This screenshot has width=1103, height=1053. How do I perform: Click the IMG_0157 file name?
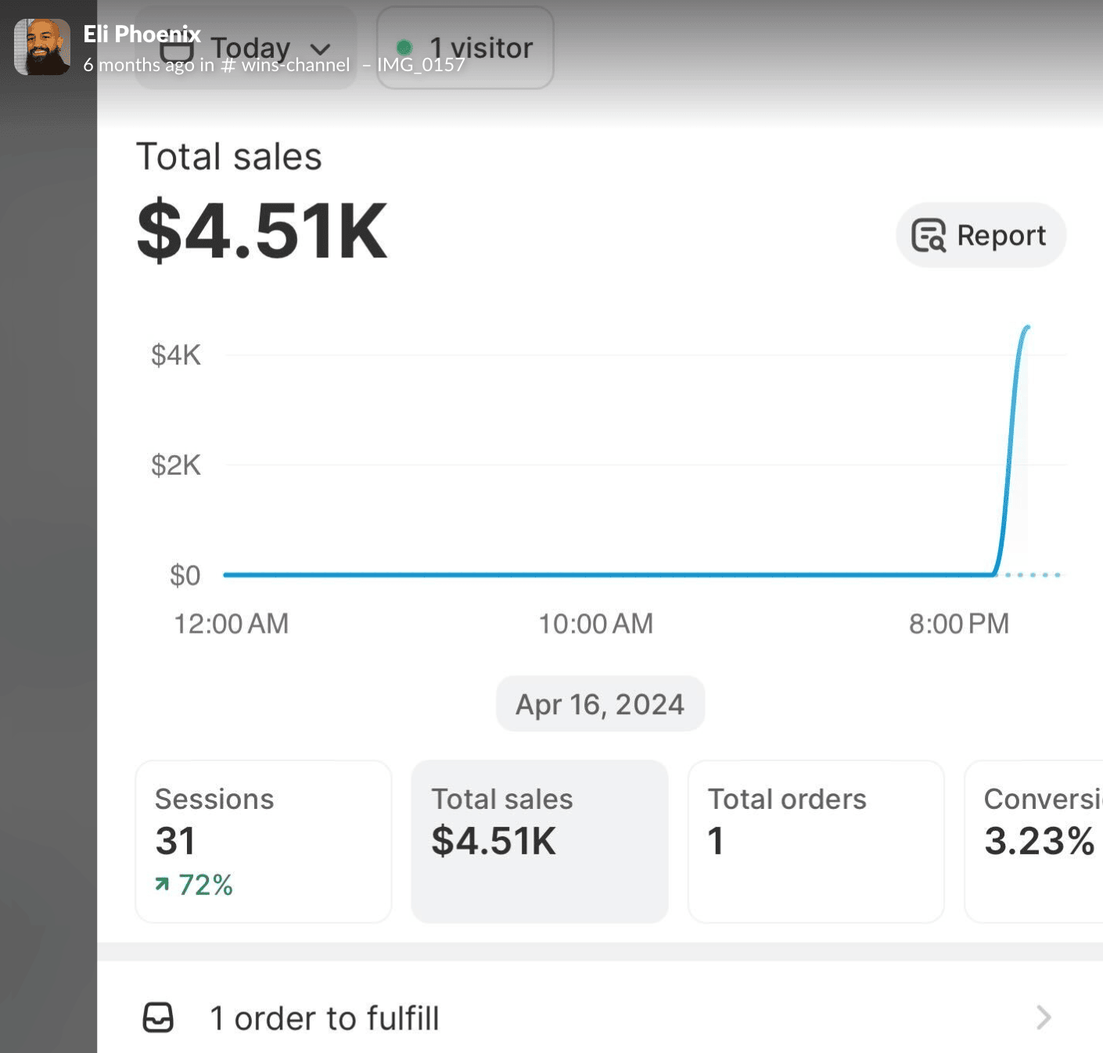(421, 65)
